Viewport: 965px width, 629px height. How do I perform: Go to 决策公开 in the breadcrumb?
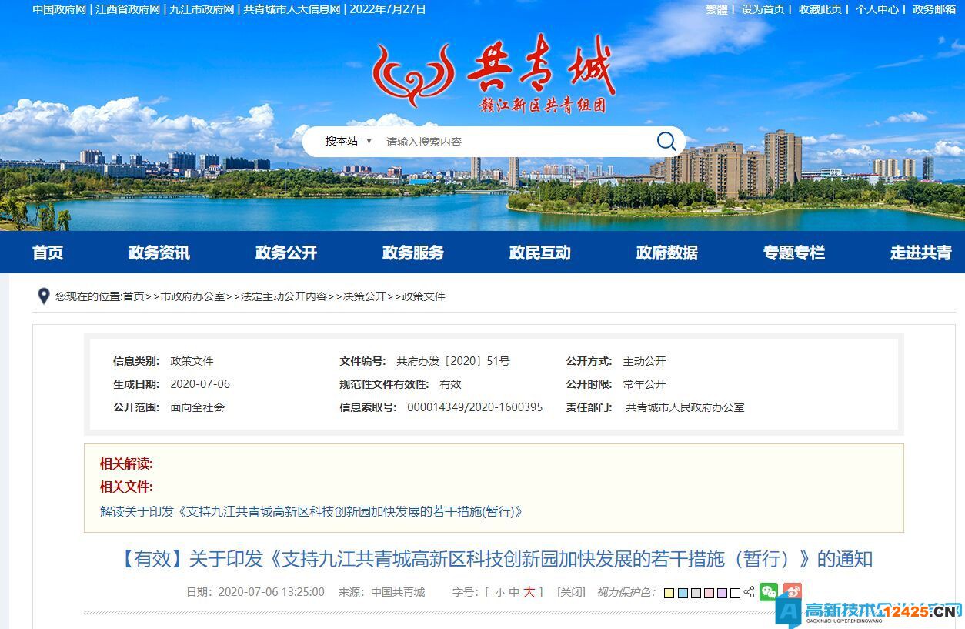pyautogui.click(x=365, y=296)
